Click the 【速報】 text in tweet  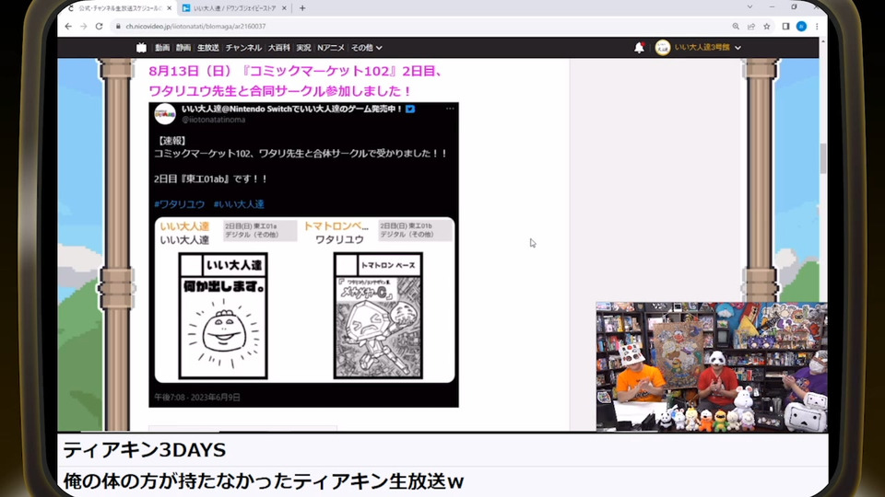[x=171, y=141]
